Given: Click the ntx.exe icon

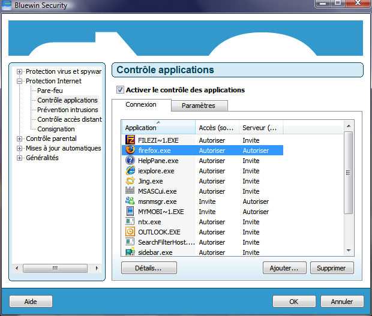Looking at the screenshot, I should click(130, 221).
